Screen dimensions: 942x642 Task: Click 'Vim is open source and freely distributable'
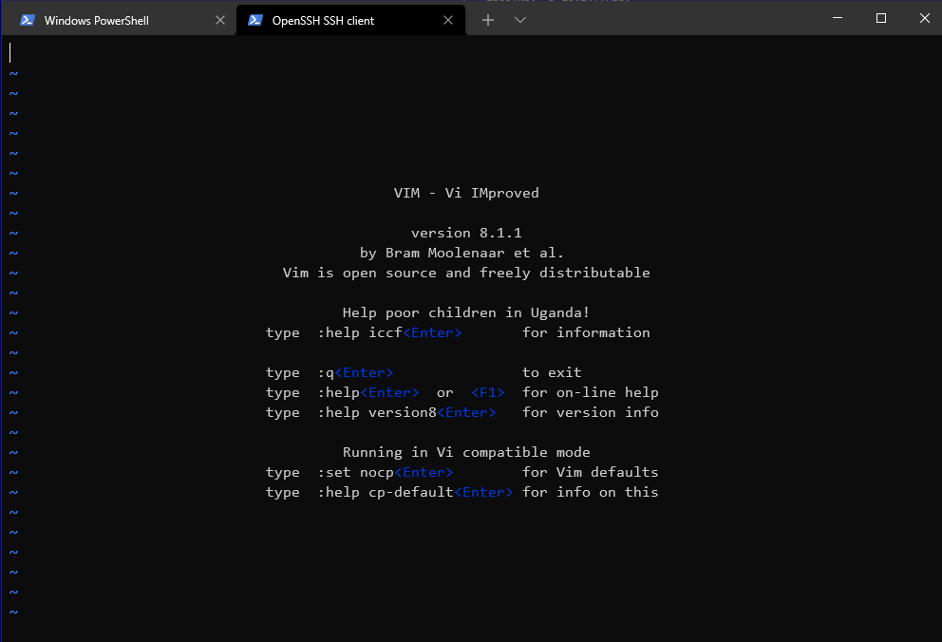click(466, 273)
